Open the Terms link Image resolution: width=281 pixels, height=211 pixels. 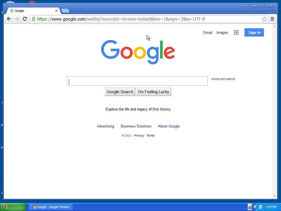(151, 135)
